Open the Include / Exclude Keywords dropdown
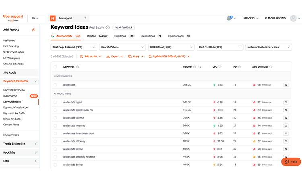 pos(269,47)
